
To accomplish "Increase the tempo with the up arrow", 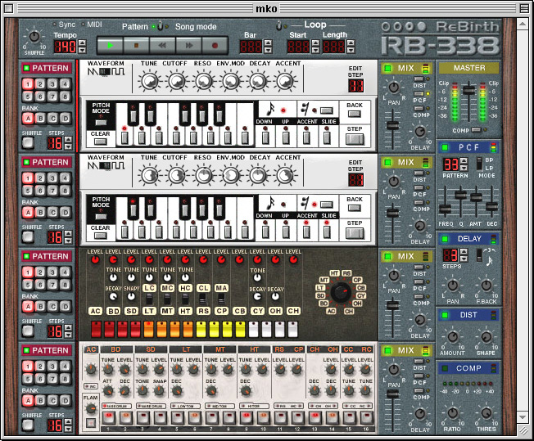I will [82, 43].
